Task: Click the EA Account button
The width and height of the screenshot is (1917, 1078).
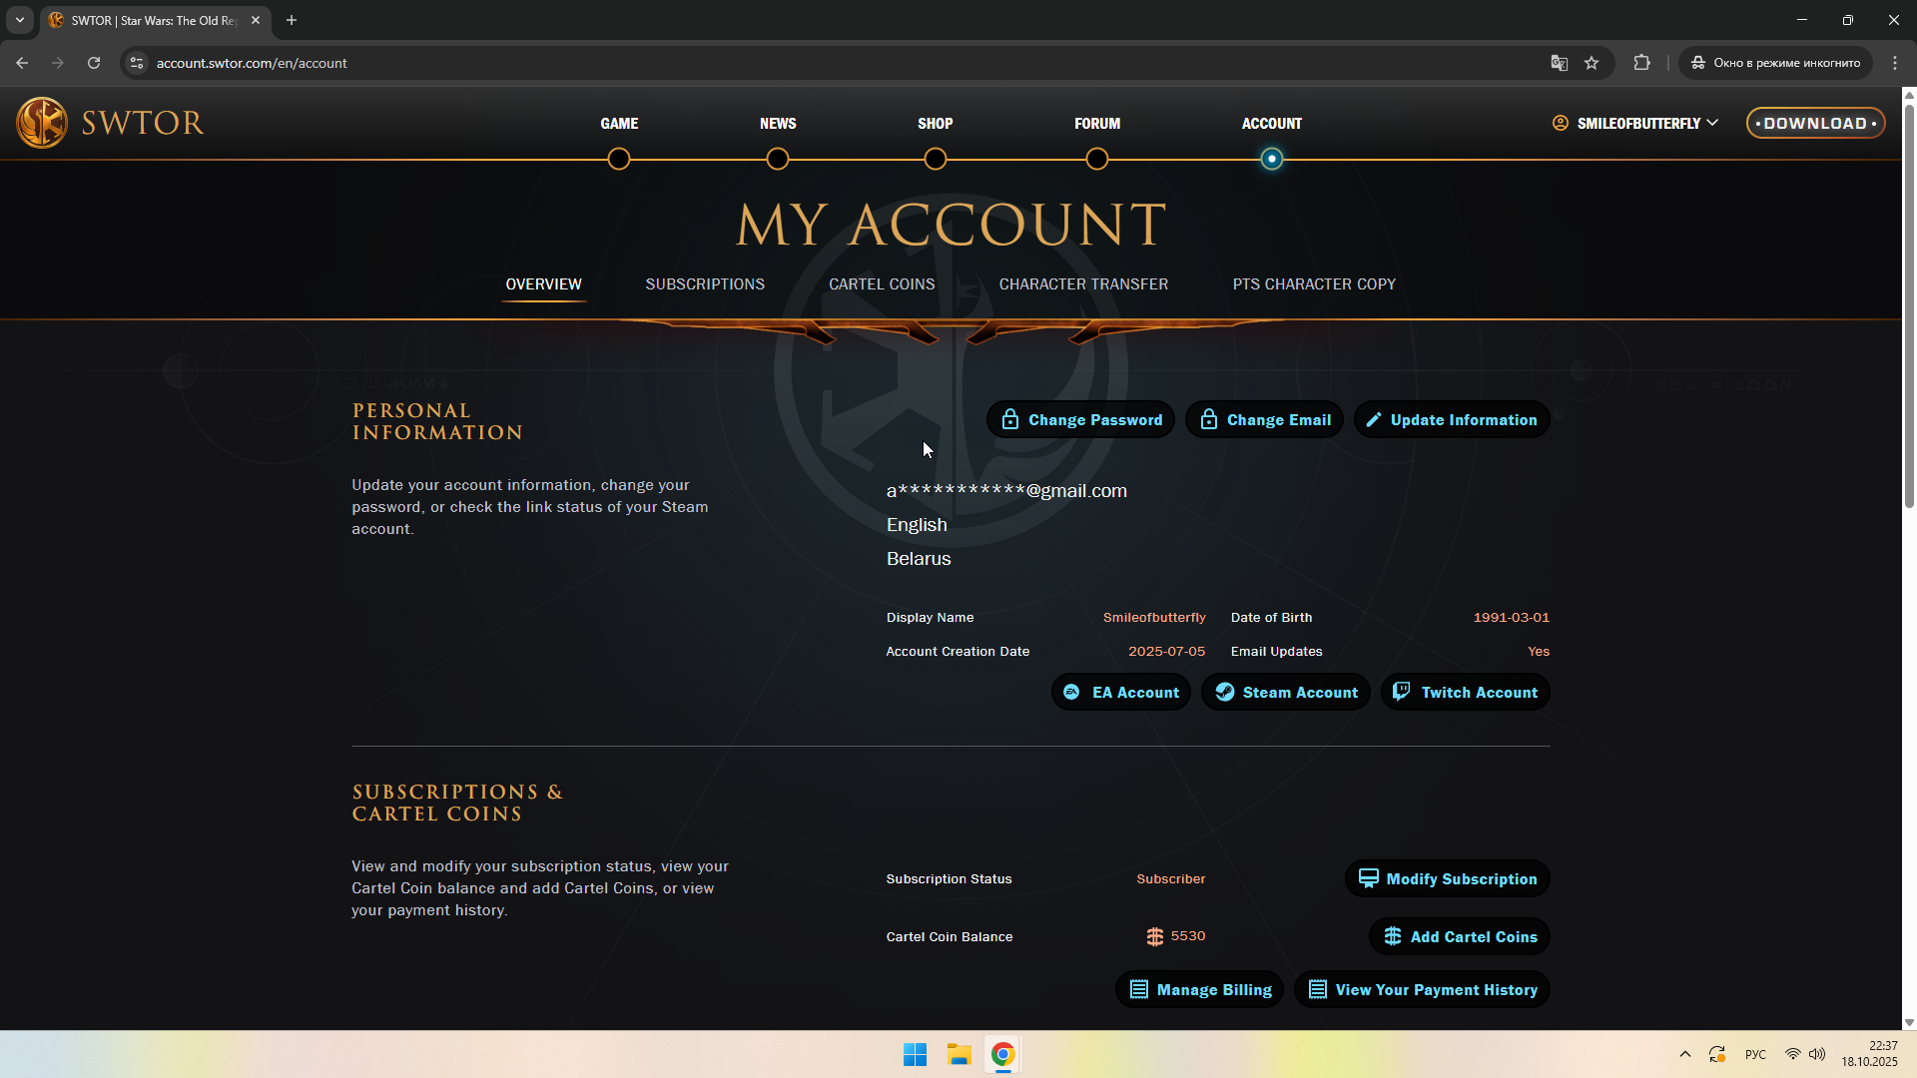Action: (1121, 692)
